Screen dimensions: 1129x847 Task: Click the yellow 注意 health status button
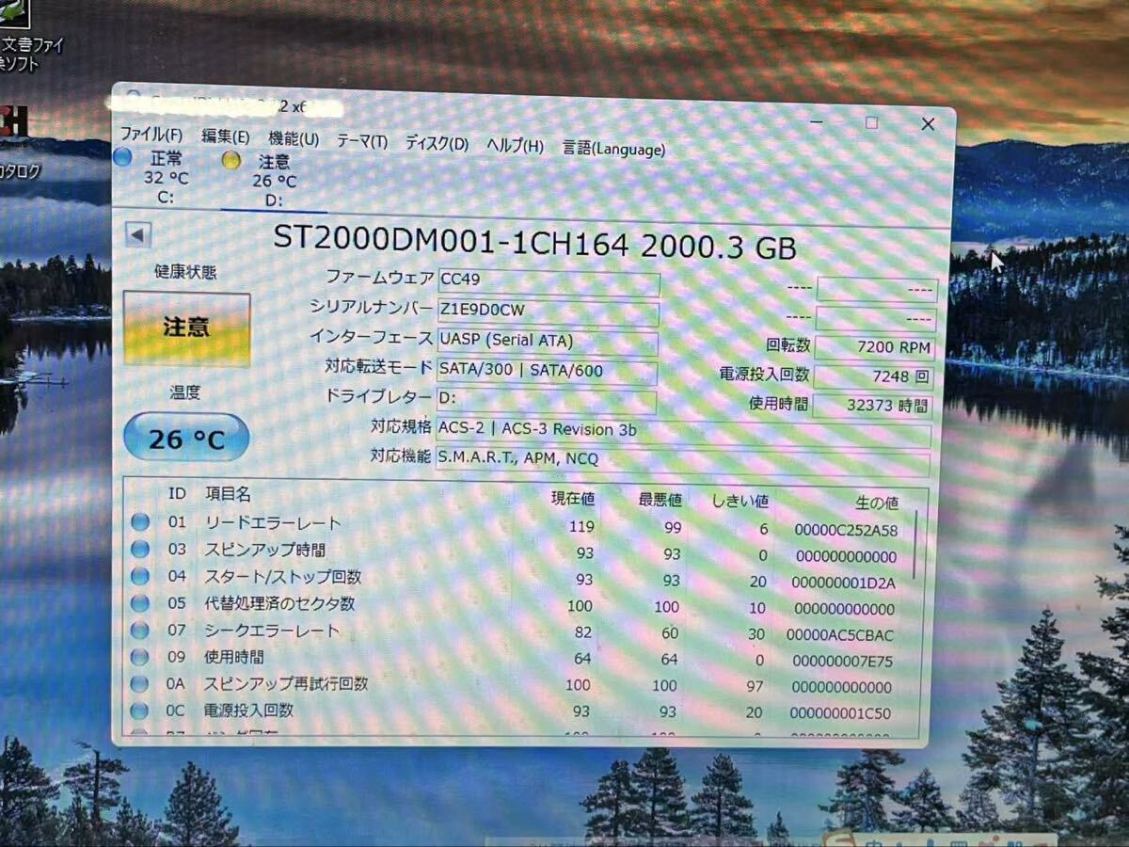click(185, 328)
